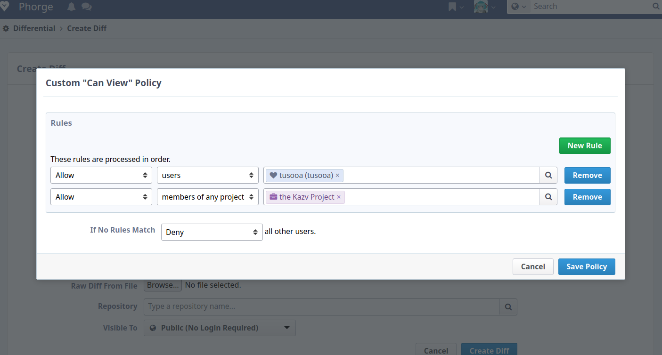Screen dimensions: 662x355
Task: Open the global search scope globe selector
Action: tap(518, 7)
